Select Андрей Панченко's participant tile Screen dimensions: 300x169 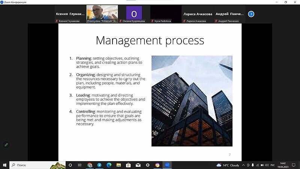(229, 14)
